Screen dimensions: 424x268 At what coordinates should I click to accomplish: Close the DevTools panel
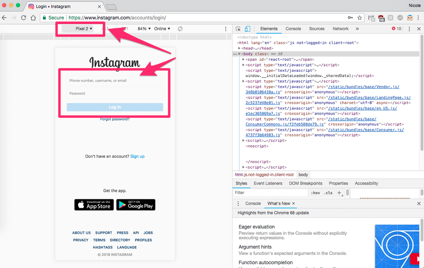(419, 29)
